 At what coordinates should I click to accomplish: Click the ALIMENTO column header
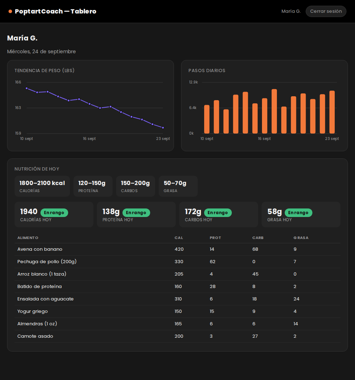(x=28, y=238)
